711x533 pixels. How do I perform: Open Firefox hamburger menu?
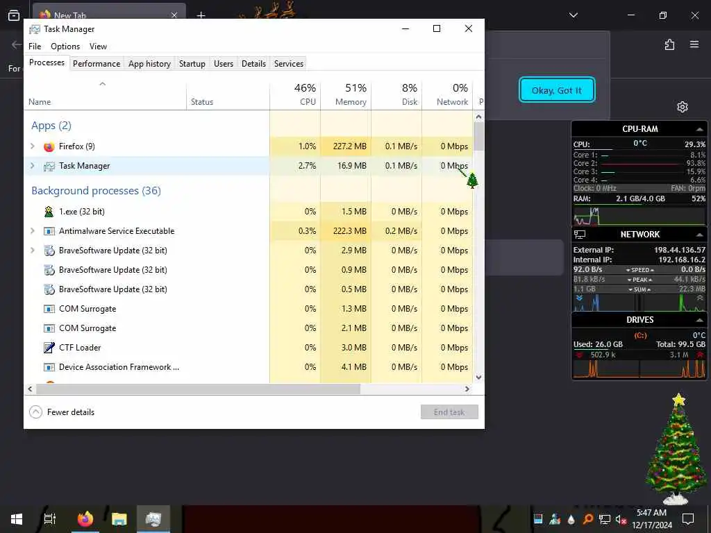click(x=694, y=44)
